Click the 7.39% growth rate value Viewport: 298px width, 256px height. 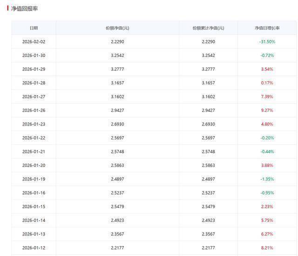coord(267,97)
